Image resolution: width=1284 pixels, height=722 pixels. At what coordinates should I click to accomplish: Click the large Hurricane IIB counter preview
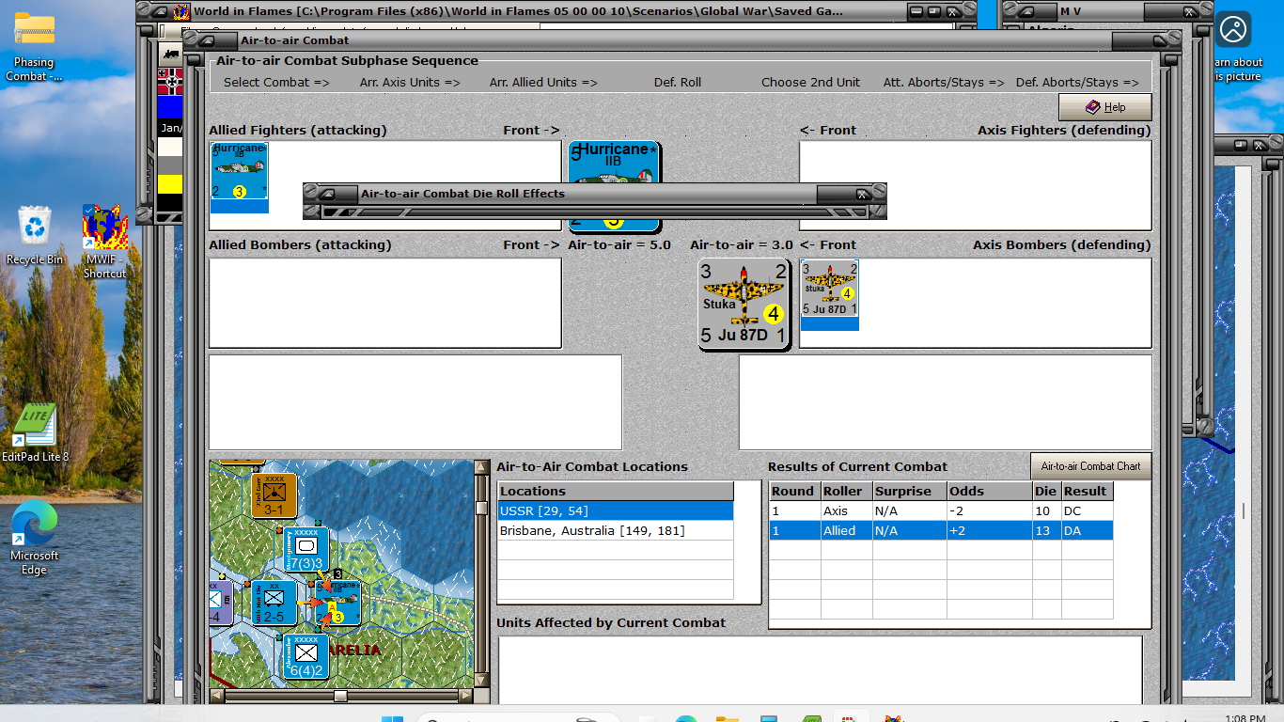point(614,162)
